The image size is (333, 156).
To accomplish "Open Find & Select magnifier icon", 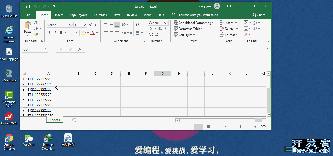I will 255,29.
